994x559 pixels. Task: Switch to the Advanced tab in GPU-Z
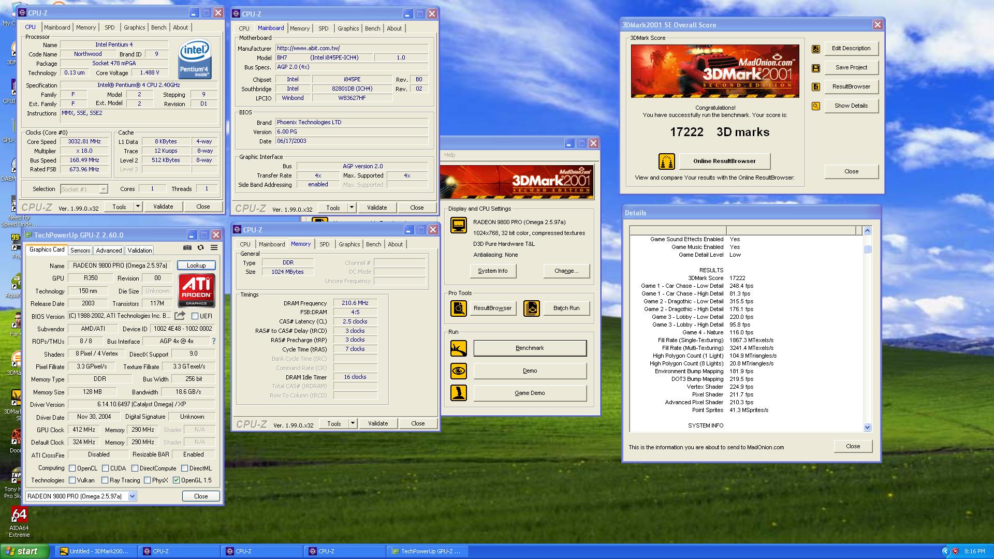(x=109, y=251)
